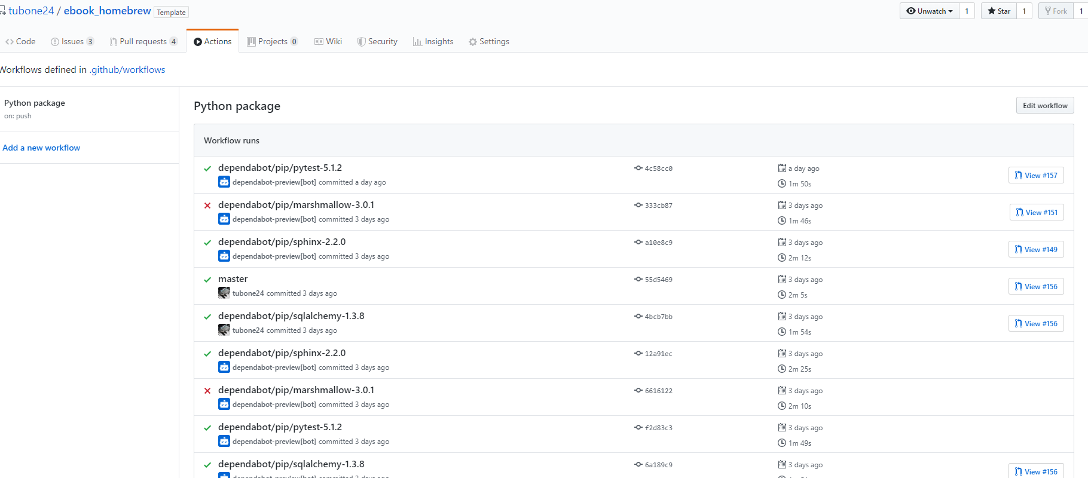Click clock icon beside 2m 12s duration

[x=782, y=258]
